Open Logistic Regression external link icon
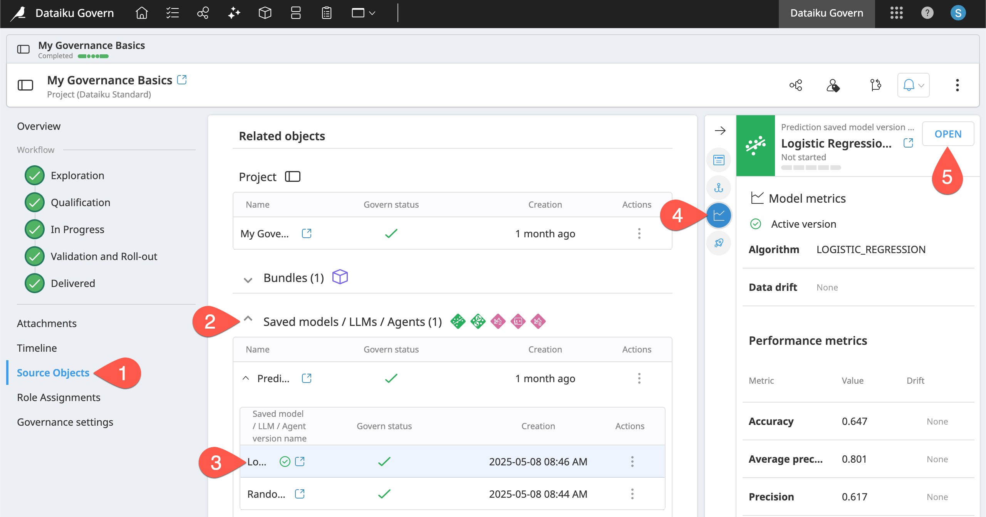This screenshot has width=986, height=517. [x=908, y=143]
